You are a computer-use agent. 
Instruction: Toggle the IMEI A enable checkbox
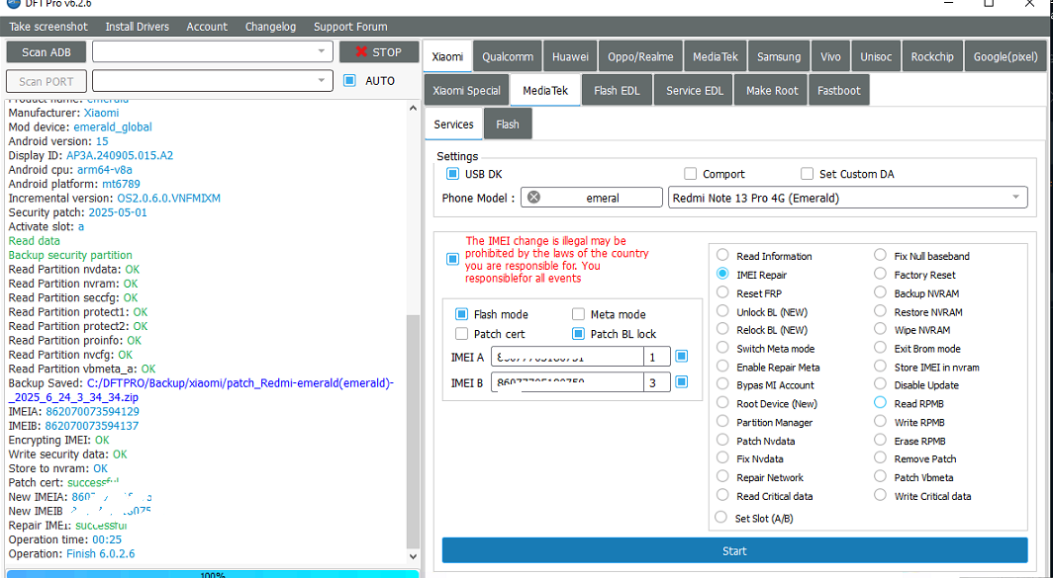click(682, 356)
